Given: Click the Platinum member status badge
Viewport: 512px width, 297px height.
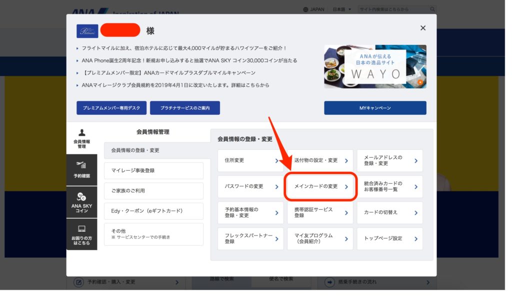Looking at the screenshot, I should click(x=87, y=31).
